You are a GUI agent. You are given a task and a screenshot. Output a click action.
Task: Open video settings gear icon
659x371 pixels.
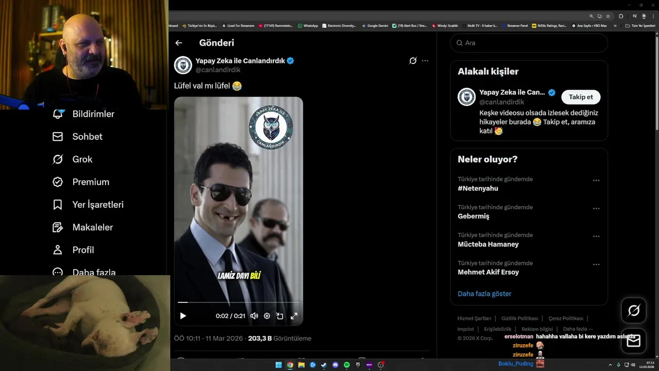pos(267,316)
